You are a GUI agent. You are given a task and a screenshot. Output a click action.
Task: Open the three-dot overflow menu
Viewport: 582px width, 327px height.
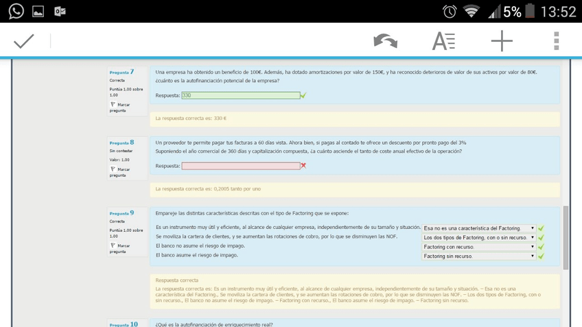coord(556,40)
